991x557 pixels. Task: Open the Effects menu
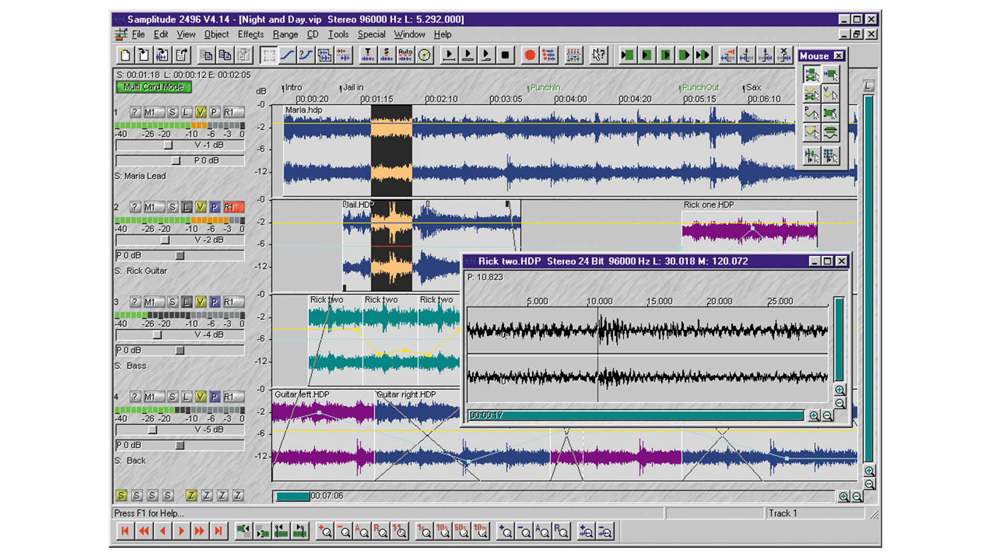pos(250,35)
